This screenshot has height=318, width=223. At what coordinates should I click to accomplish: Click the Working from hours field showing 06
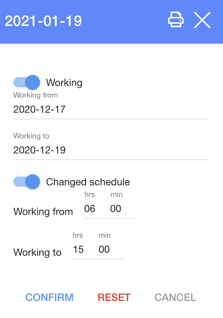pos(90,209)
